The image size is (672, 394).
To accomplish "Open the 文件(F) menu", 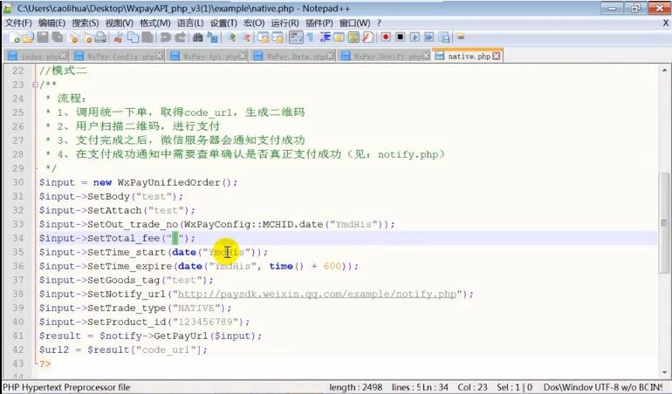I will tap(18, 24).
